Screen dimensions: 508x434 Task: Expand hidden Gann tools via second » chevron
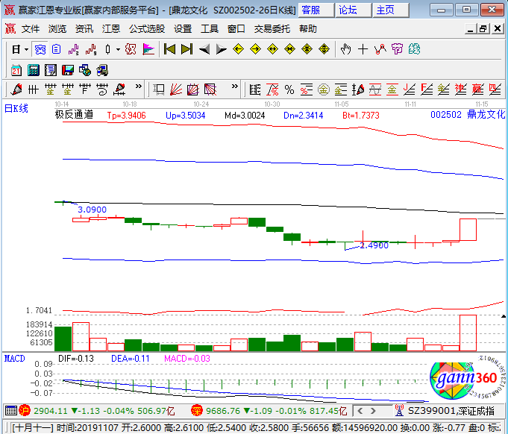point(235,87)
